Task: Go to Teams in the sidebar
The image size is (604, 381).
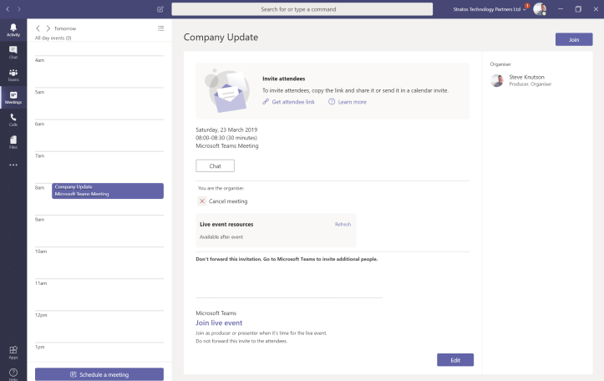Action: (x=13, y=75)
